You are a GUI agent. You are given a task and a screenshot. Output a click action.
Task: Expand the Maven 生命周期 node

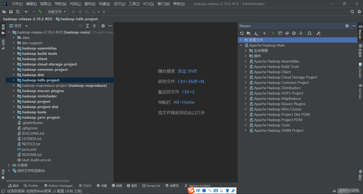click(246, 51)
